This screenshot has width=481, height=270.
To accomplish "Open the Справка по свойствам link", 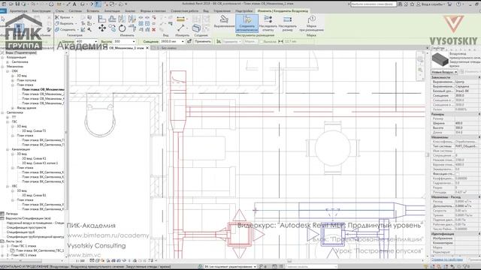I will tap(447, 259).
